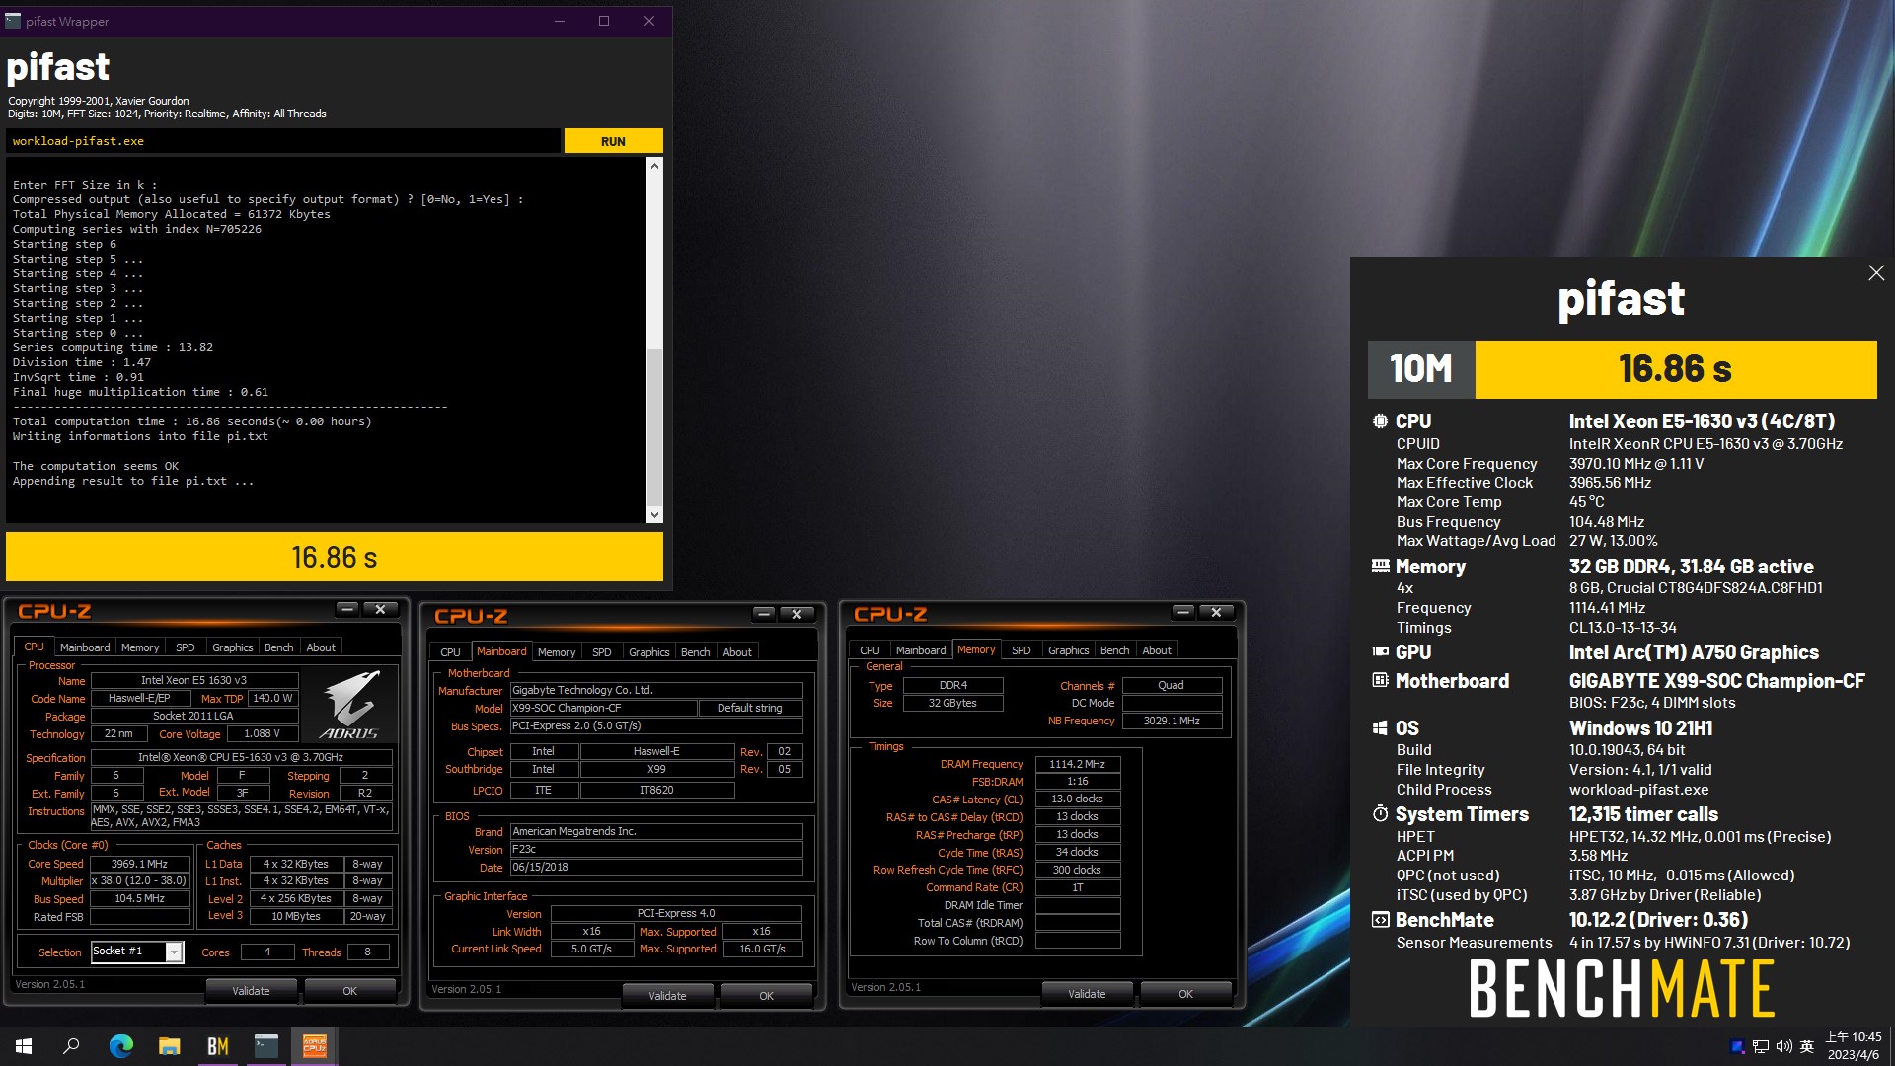Open CPU-Z taskbar icon
1895x1066 pixels.
coord(315,1046)
